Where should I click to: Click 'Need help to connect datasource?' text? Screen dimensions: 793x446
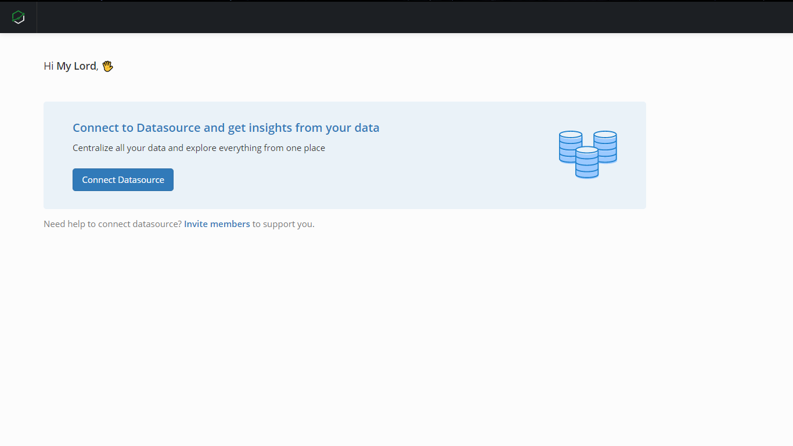pyautogui.click(x=113, y=224)
